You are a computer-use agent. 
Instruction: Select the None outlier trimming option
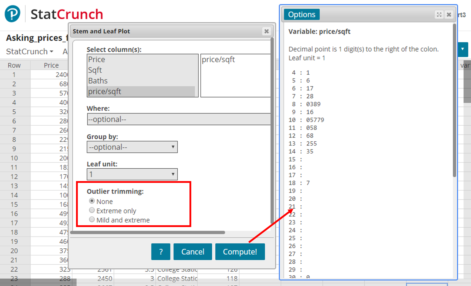tap(92, 201)
